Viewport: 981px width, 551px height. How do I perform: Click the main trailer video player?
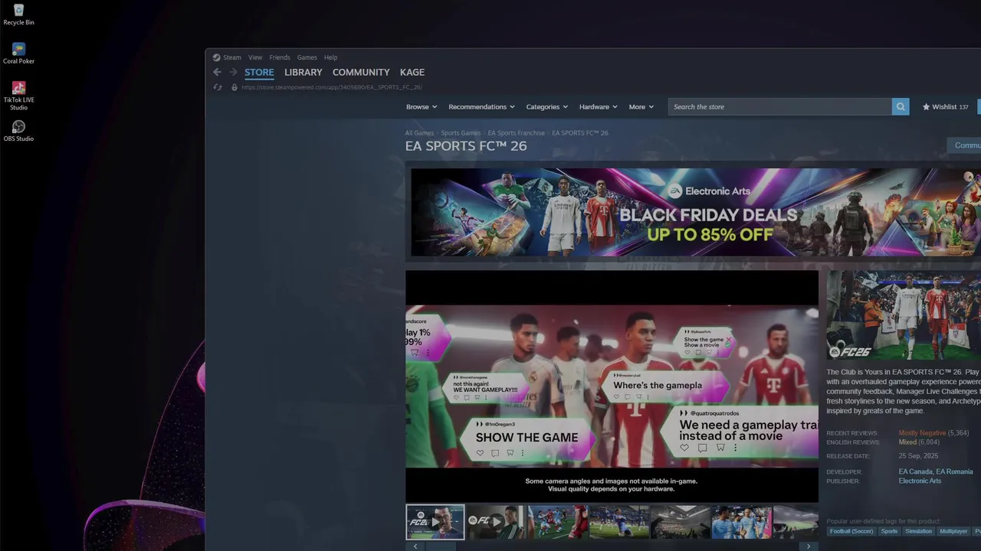612,386
